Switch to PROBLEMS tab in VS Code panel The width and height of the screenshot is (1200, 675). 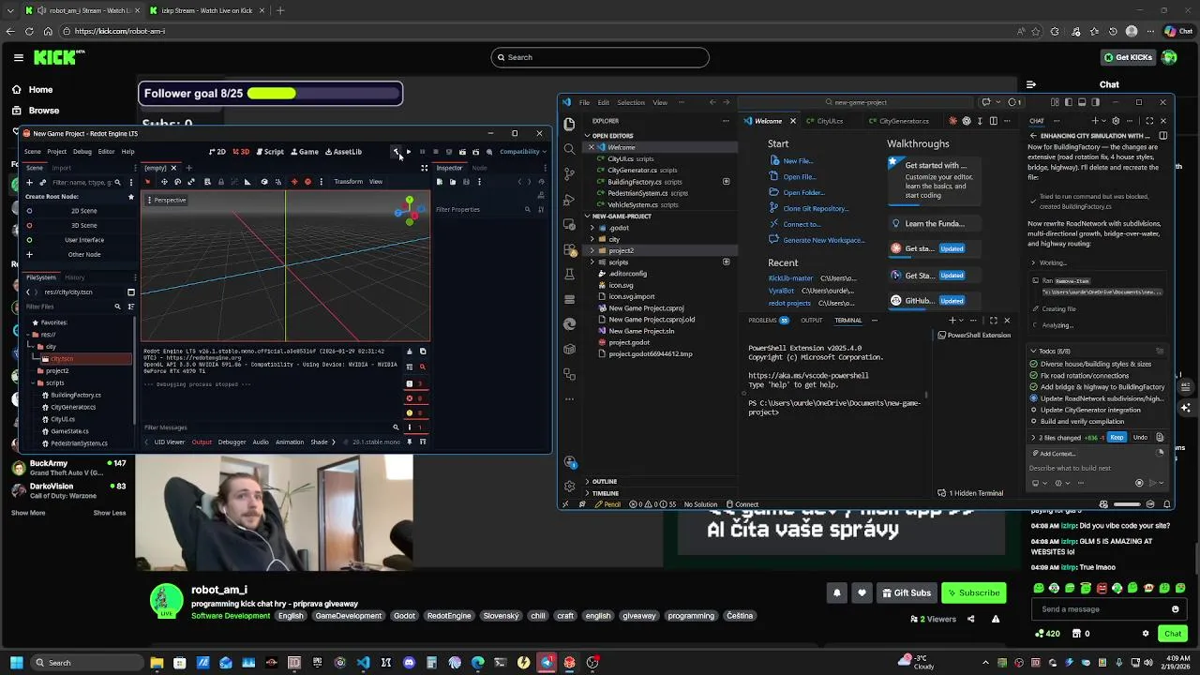click(x=768, y=321)
